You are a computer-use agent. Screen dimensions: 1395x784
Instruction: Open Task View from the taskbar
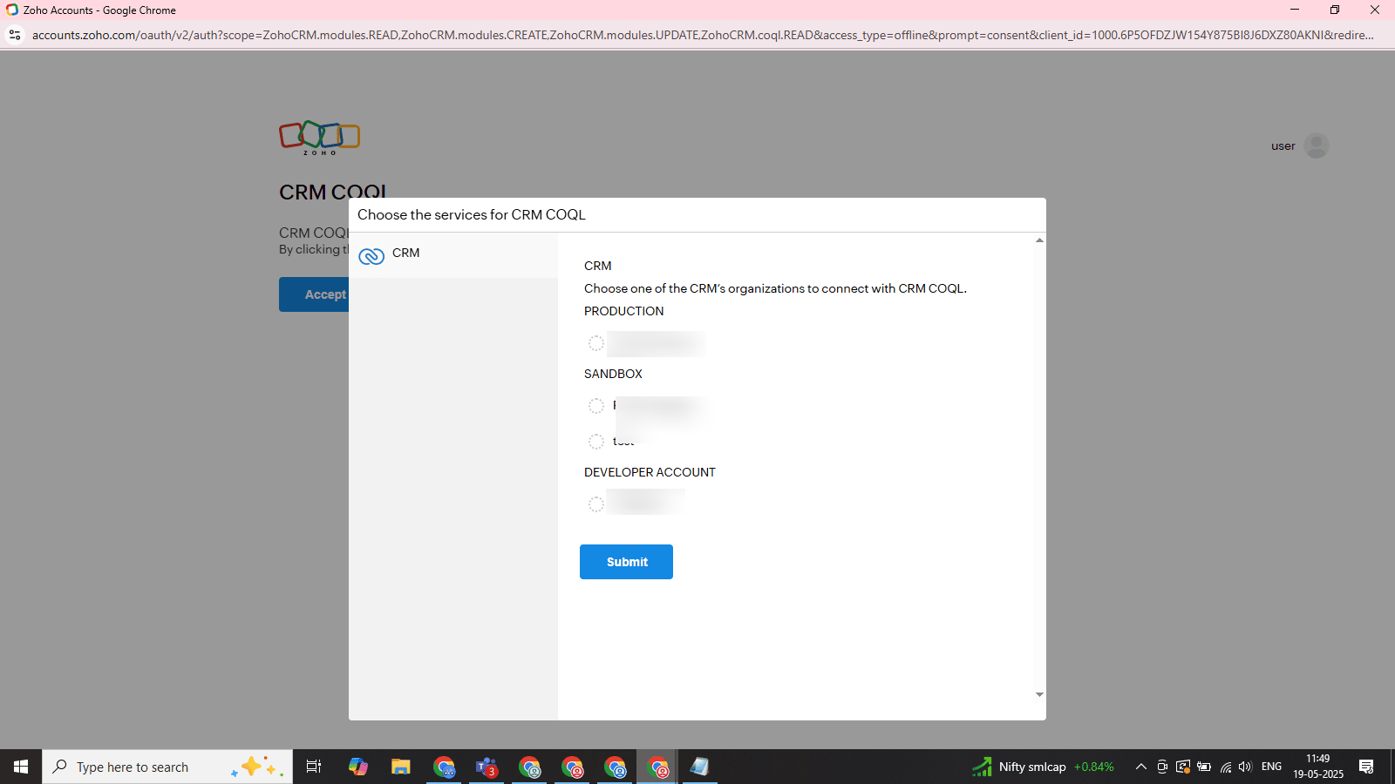(x=314, y=767)
